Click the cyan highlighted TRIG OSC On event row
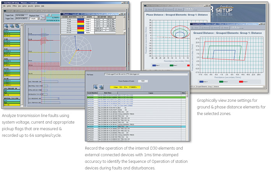The height and width of the screenshot is (171, 271). point(136,127)
